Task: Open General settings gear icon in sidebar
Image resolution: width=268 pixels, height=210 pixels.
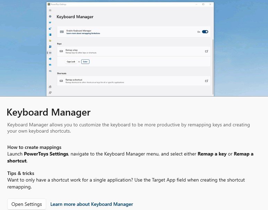Action: point(50,16)
